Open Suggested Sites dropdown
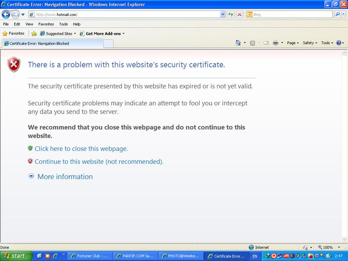 coord(58,34)
